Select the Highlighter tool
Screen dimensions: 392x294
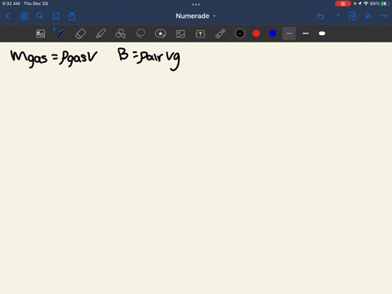tap(100, 33)
